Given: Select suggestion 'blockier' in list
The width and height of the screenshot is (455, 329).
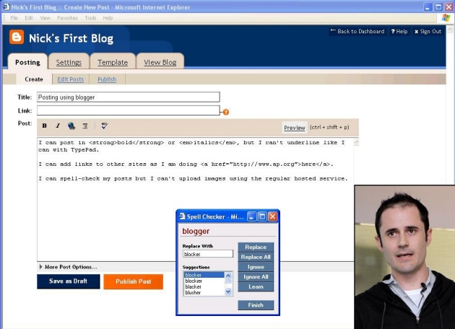Looking at the screenshot, I should point(204,281).
